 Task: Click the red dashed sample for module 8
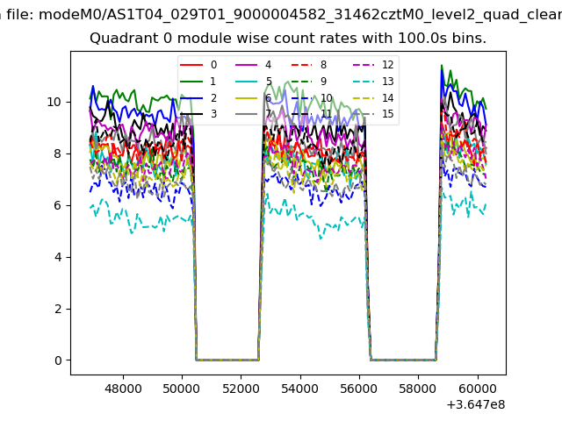[301, 65]
